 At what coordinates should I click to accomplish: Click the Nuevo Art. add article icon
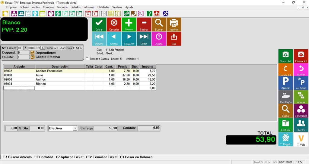(x=285, y=56)
